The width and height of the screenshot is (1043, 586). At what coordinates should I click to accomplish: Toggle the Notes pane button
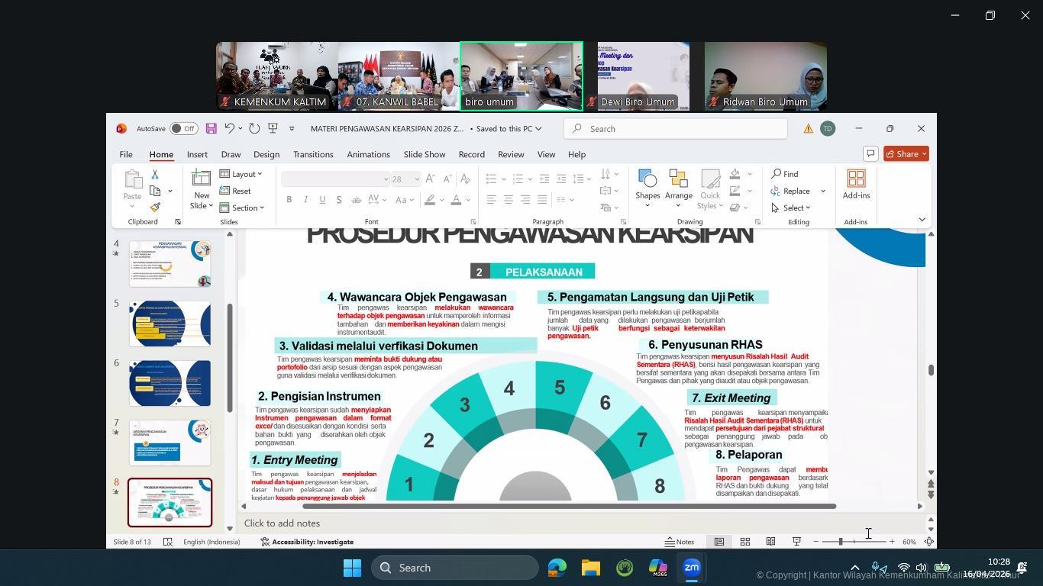click(680, 542)
